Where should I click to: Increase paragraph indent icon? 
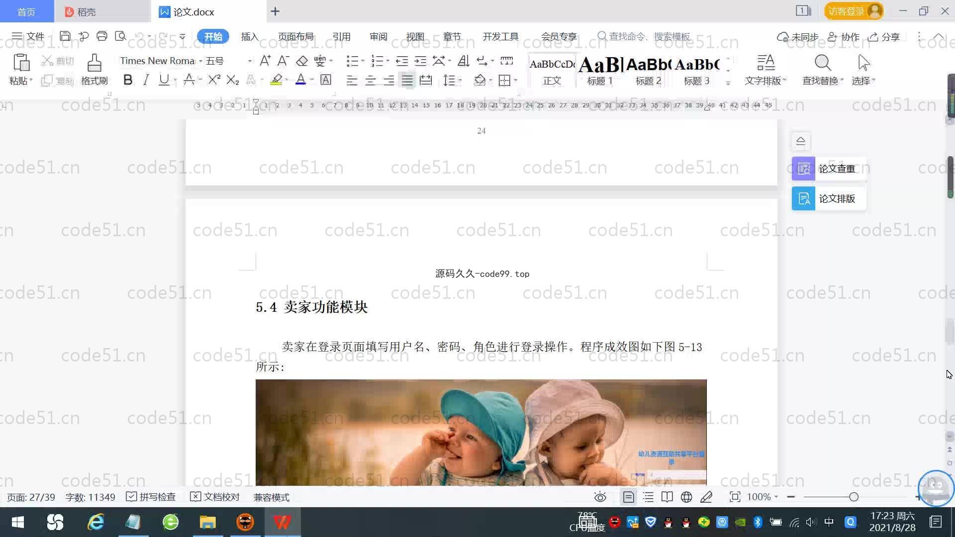pyautogui.click(x=420, y=61)
